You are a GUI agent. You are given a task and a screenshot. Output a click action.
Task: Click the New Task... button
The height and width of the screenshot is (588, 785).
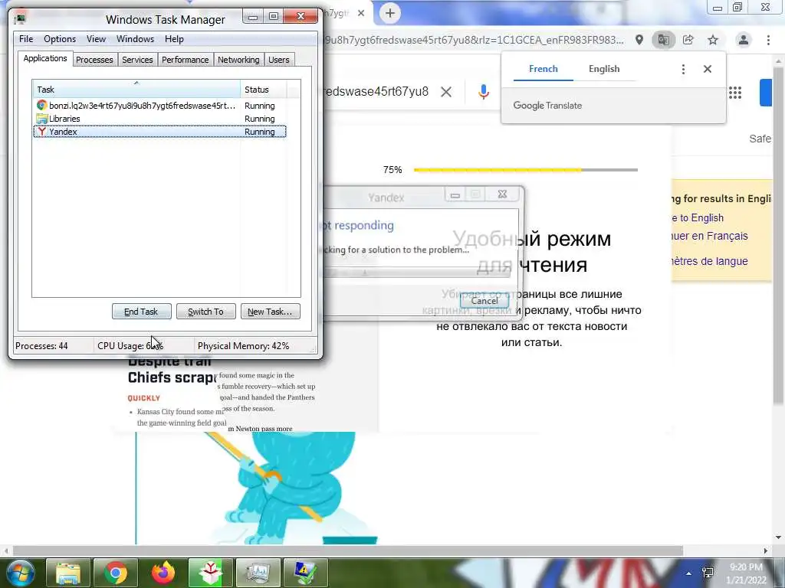(x=271, y=312)
